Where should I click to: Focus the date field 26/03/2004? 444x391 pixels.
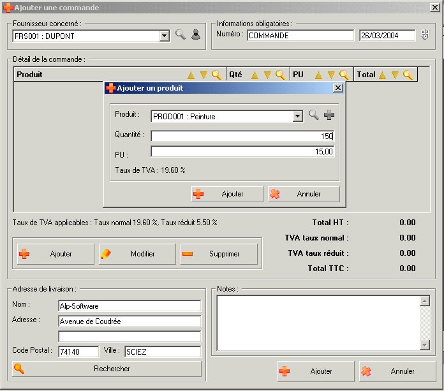click(387, 36)
